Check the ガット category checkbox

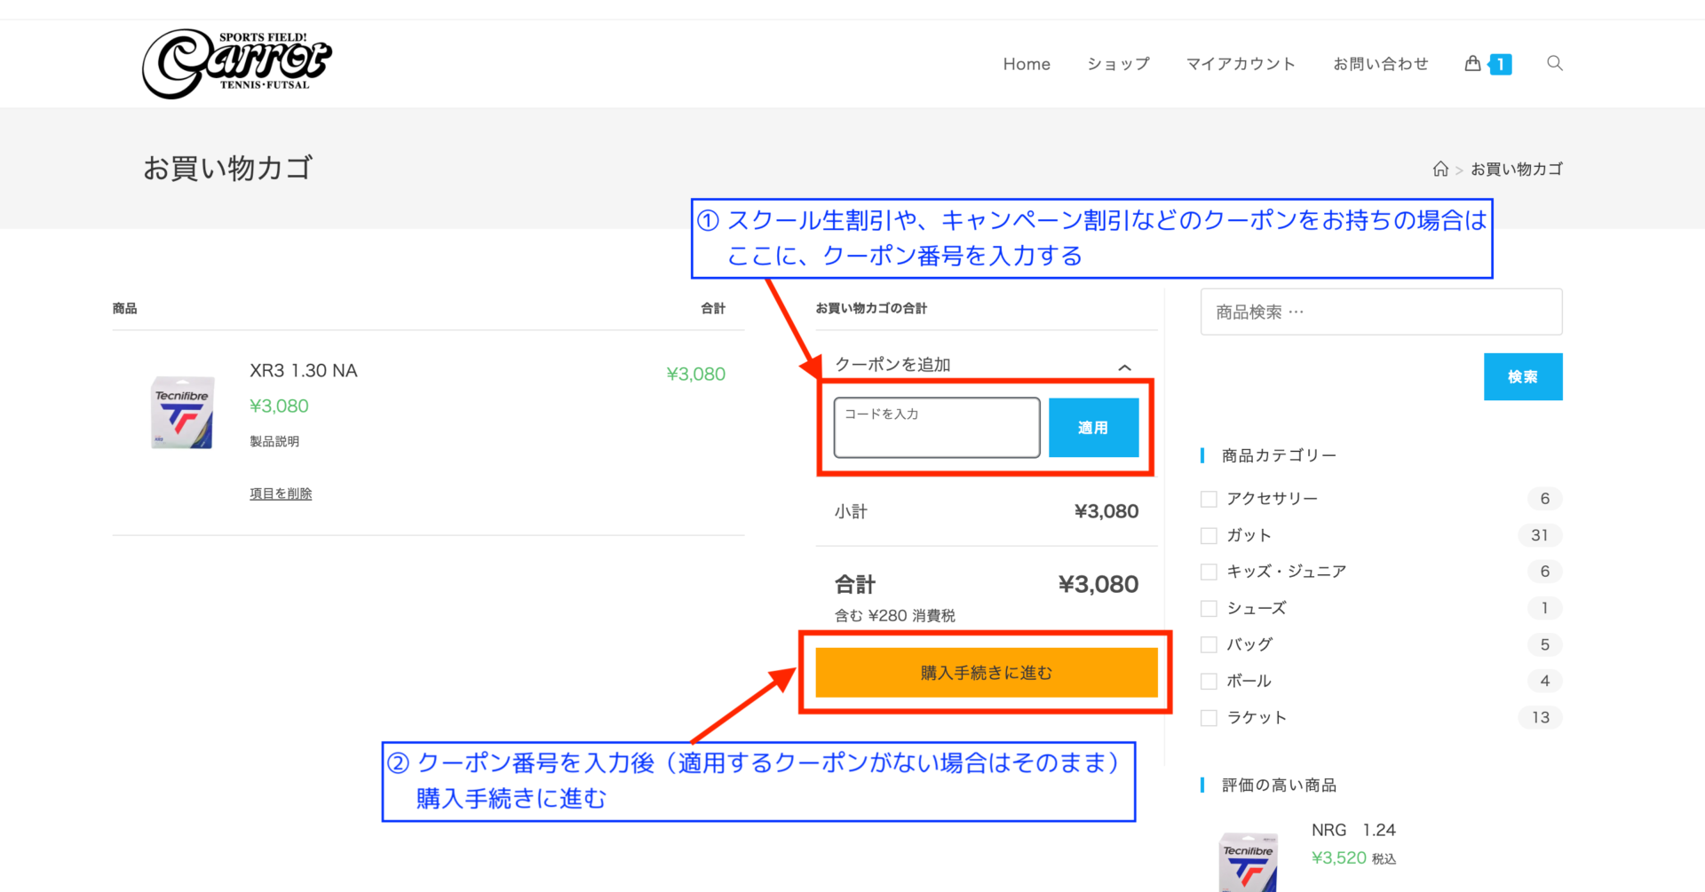pyautogui.click(x=1209, y=535)
